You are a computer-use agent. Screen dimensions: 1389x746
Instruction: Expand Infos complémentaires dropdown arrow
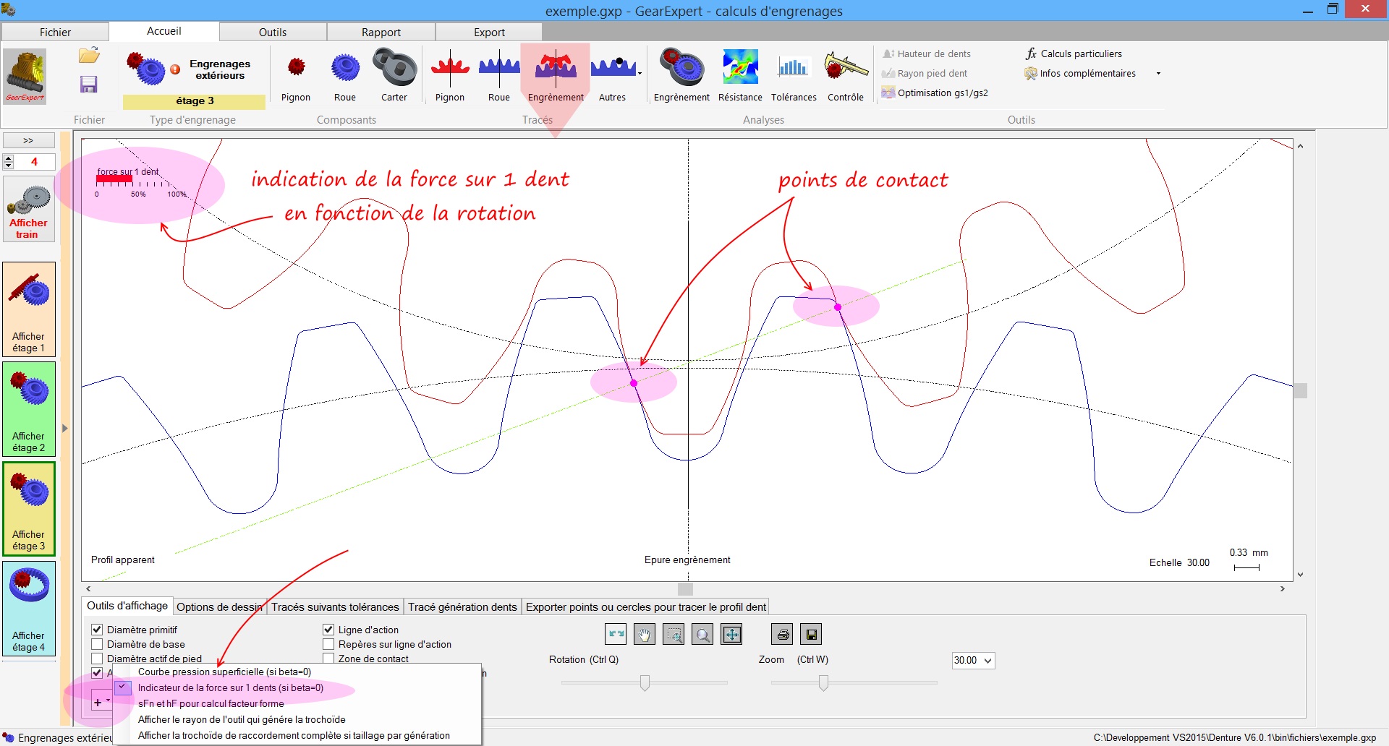[x=1158, y=74]
